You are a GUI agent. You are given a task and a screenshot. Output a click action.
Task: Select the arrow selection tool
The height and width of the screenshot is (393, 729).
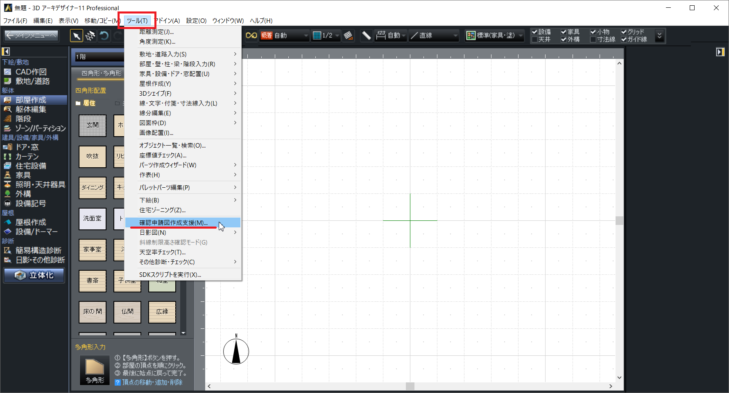click(x=76, y=36)
